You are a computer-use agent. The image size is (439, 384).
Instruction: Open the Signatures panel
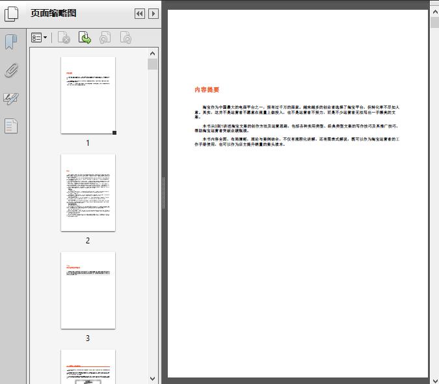click(x=11, y=98)
